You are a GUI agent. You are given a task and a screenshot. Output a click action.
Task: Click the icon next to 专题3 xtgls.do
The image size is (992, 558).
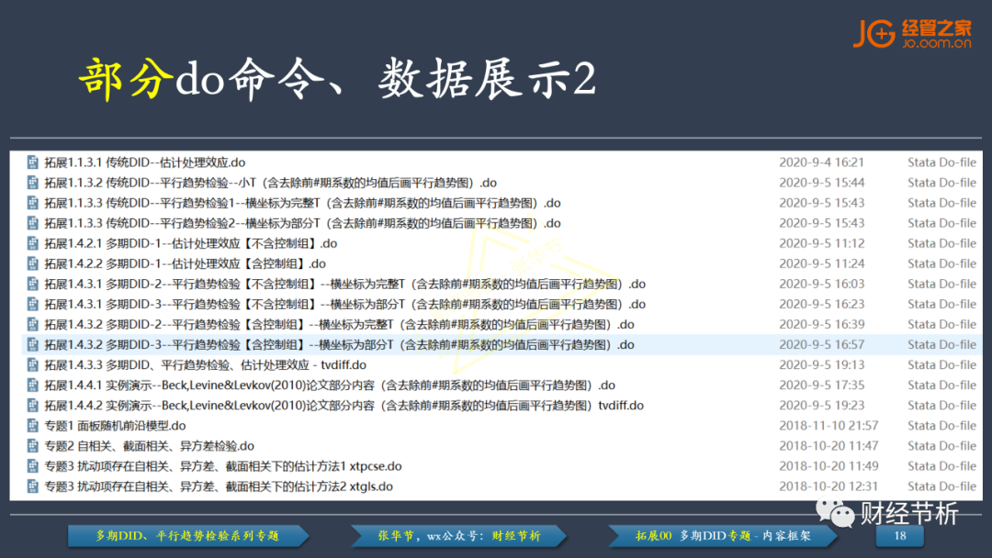point(33,486)
